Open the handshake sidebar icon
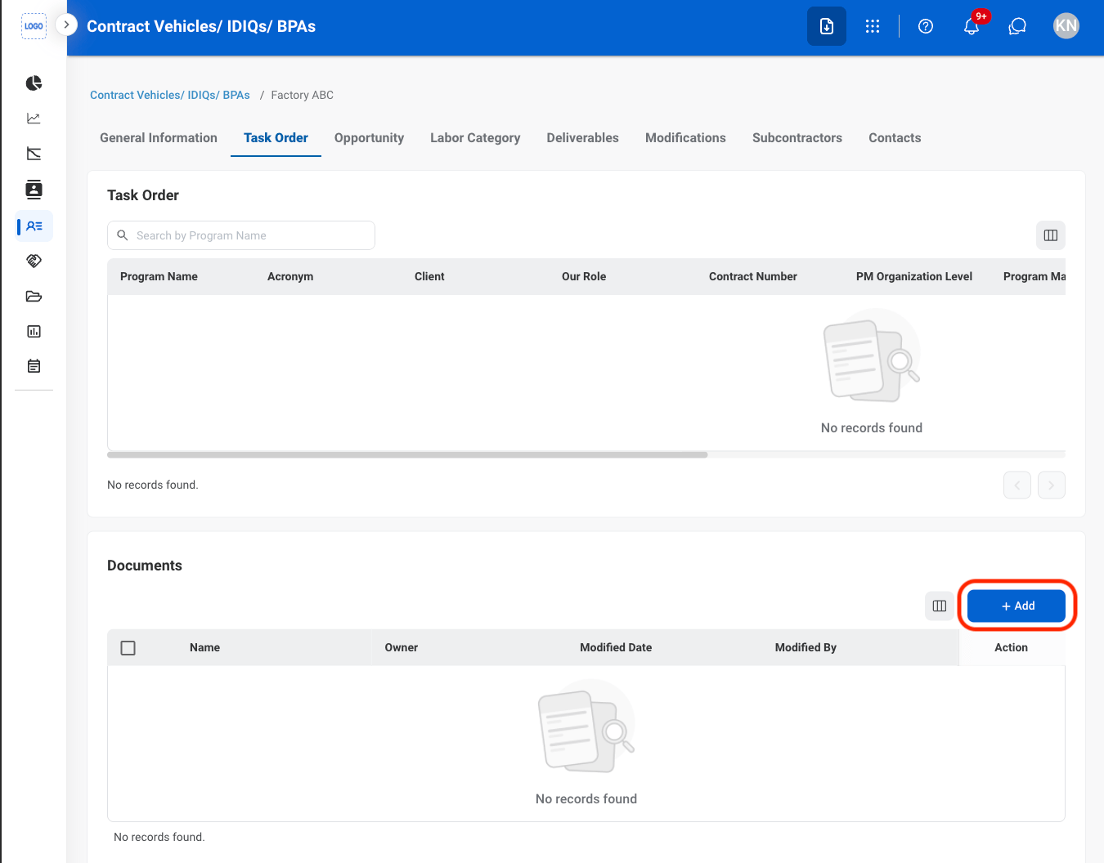This screenshot has width=1104, height=863. click(34, 261)
